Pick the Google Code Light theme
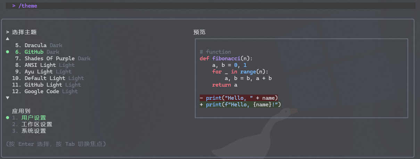 click(51, 91)
